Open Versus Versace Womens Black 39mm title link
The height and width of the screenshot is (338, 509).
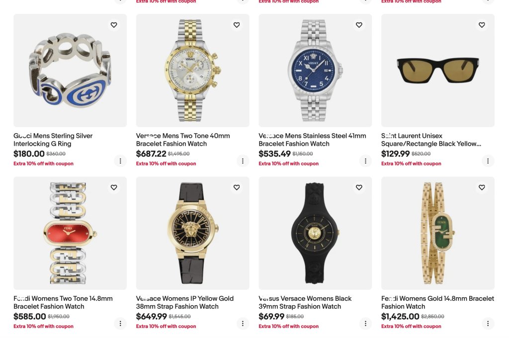tap(305, 302)
